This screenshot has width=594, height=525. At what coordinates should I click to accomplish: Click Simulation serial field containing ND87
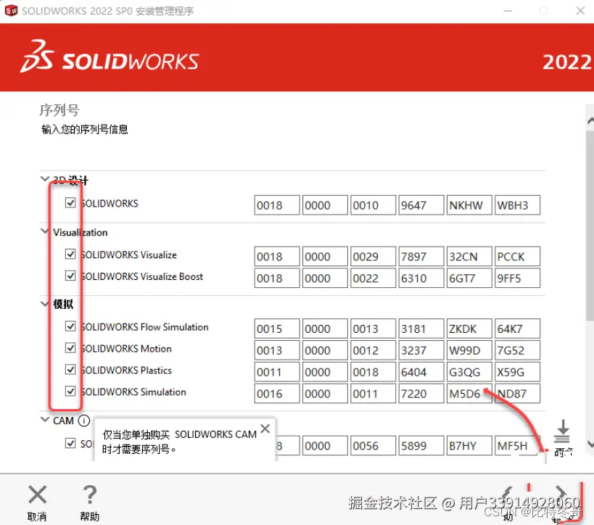tap(517, 393)
